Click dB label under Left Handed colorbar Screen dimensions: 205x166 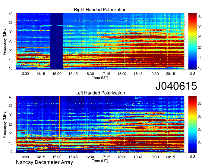[192, 156]
